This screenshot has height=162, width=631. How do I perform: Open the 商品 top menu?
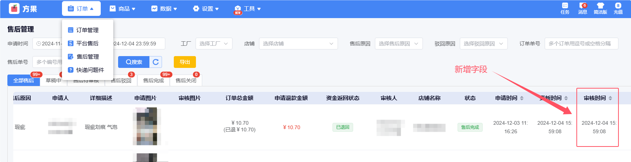pyautogui.click(x=123, y=8)
